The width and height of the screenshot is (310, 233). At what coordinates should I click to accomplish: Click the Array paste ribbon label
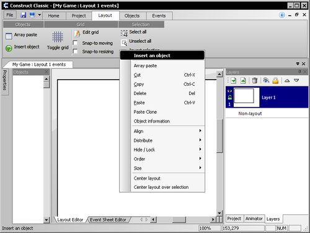(x=25, y=35)
